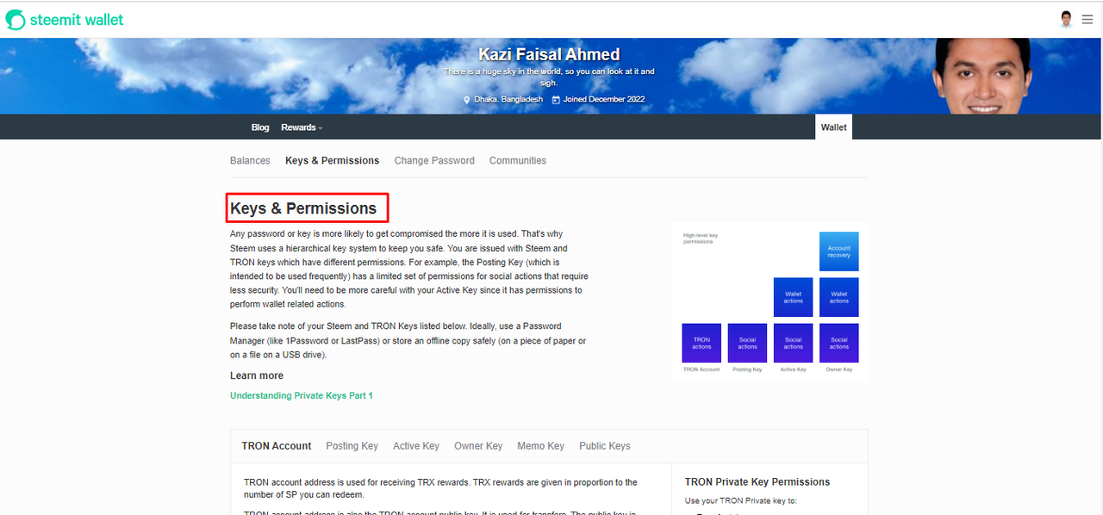The image size is (1103, 515).
Task: Click the Joined December 2022 text
Action: (604, 100)
